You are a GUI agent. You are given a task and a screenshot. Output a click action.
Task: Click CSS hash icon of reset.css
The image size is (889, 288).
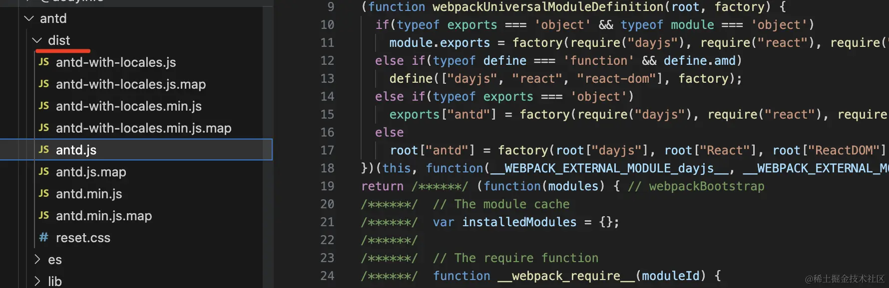pos(44,237)
